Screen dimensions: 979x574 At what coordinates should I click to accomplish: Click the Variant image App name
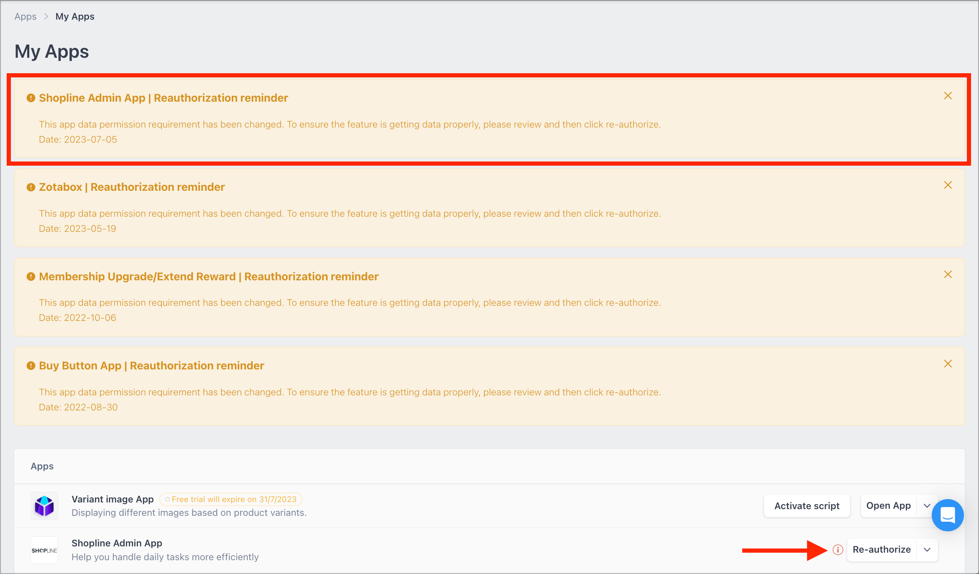click(x=113, y=499)
